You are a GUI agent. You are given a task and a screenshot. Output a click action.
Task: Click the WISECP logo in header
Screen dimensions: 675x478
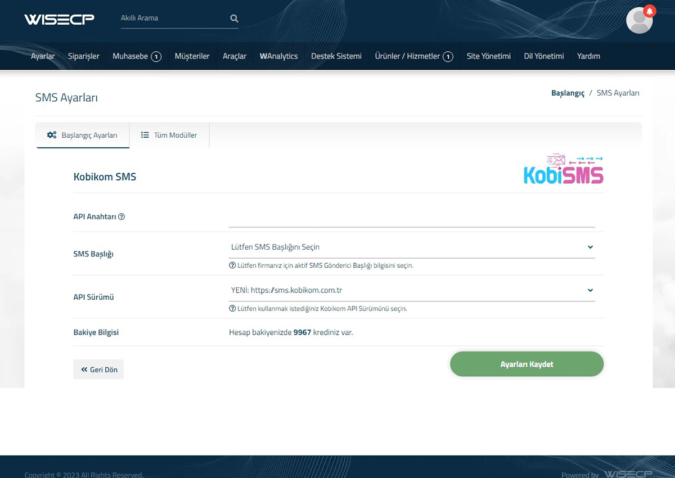59,19
